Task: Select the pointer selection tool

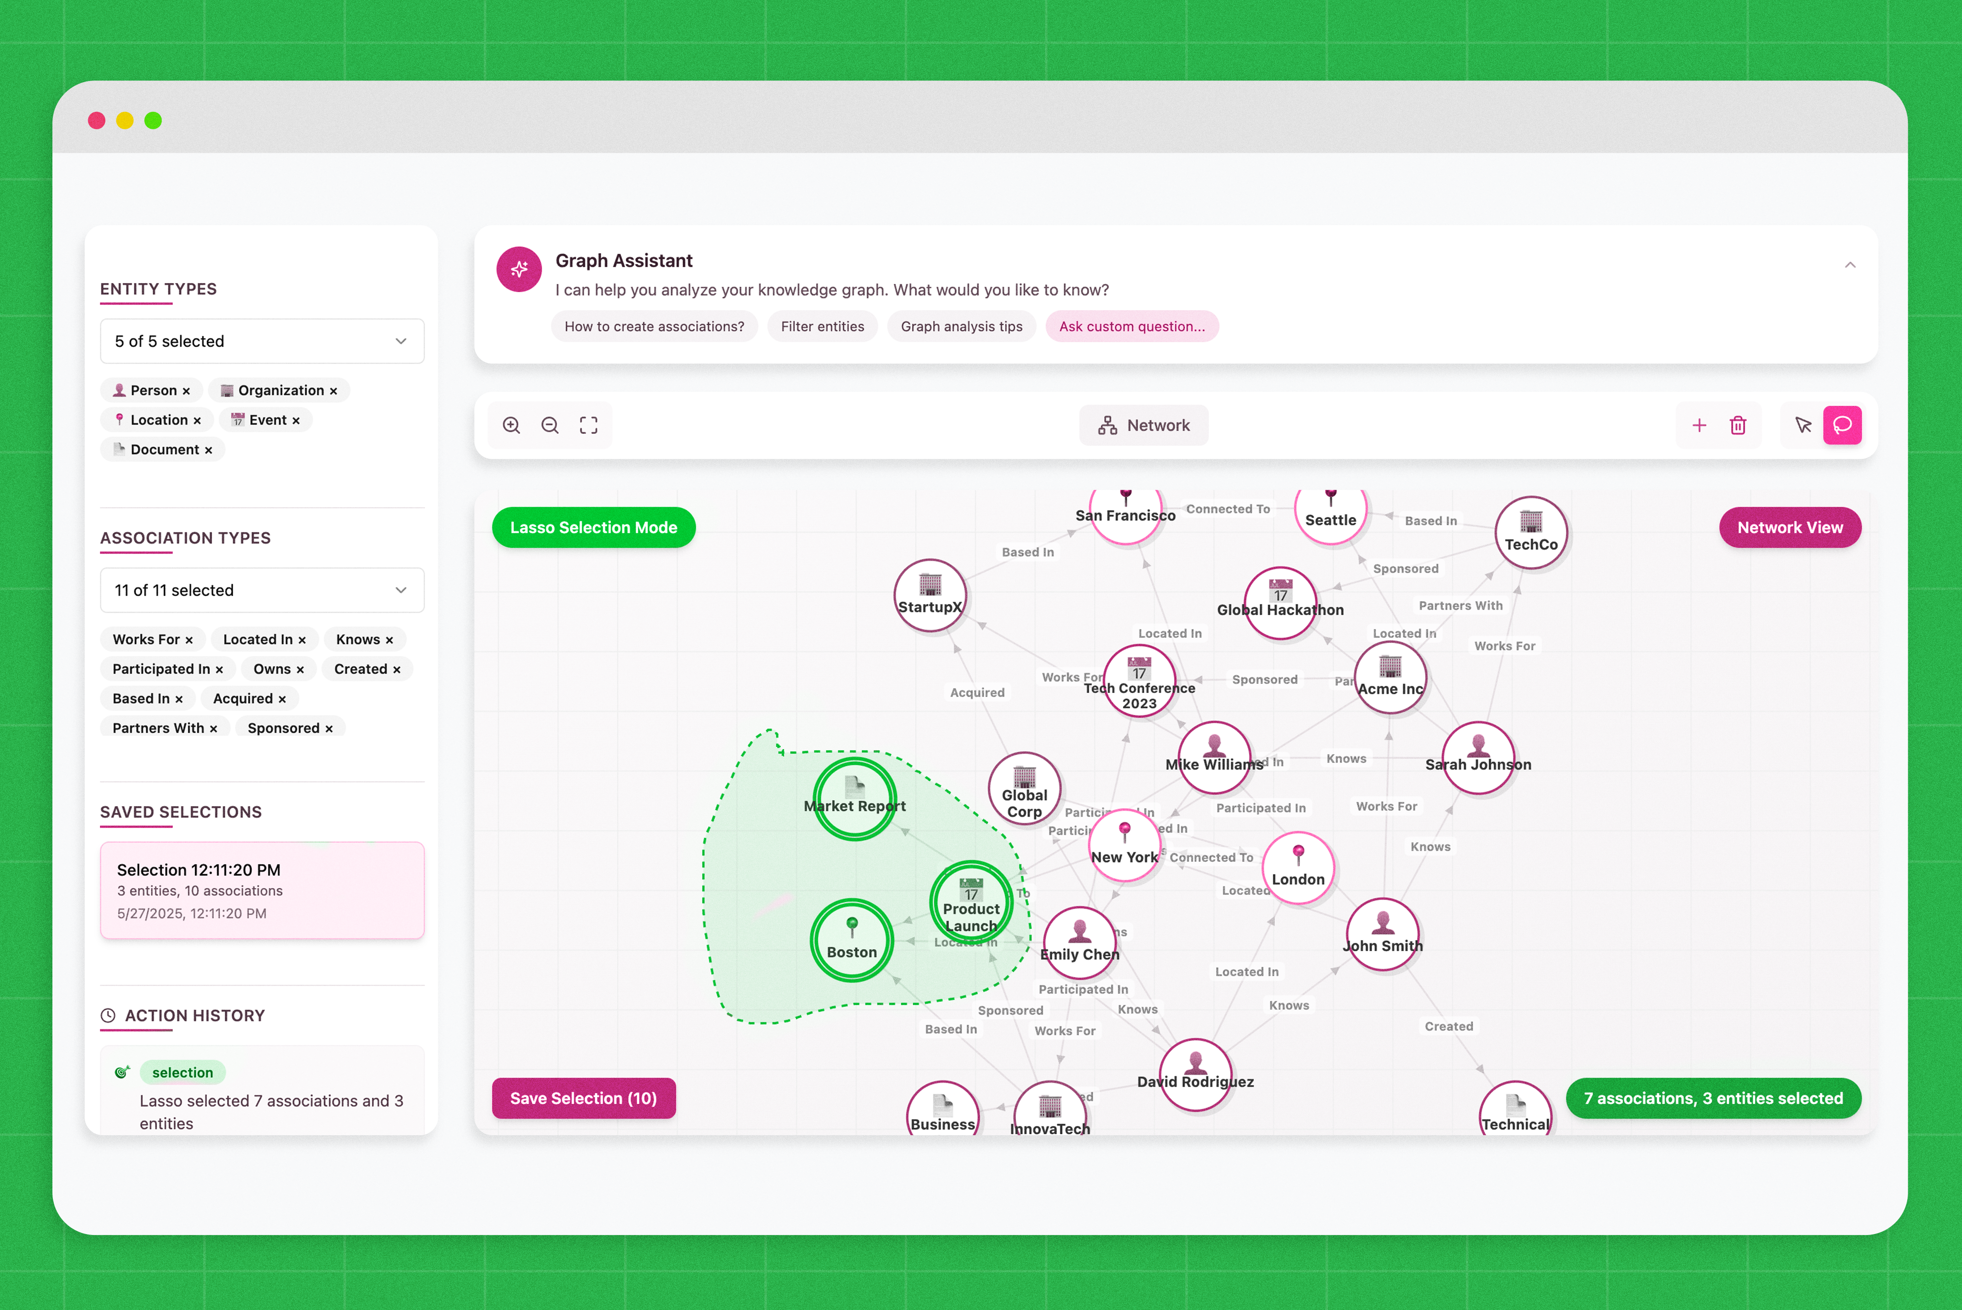Action: pos(1803,425)
